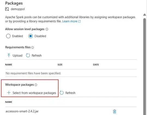The height and width of the screenshot is (115, 147).
Task: Click info icon next to Allow session level packages
Action: (x=47, y=29)
